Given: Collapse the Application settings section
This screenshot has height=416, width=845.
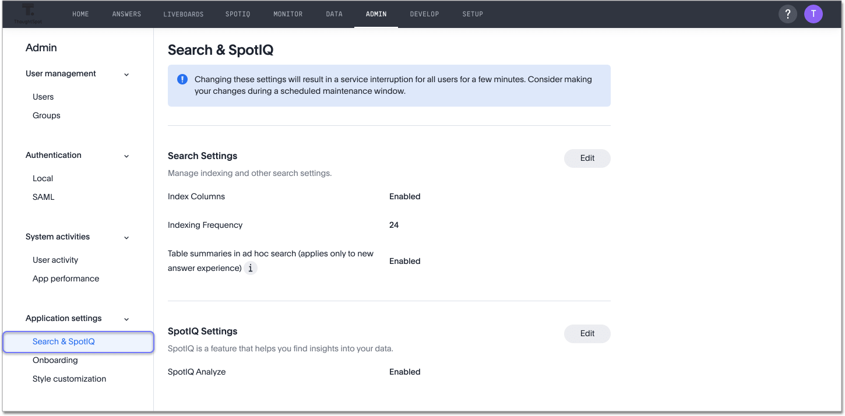Looking at the screenshot, I should coord(126,319).
